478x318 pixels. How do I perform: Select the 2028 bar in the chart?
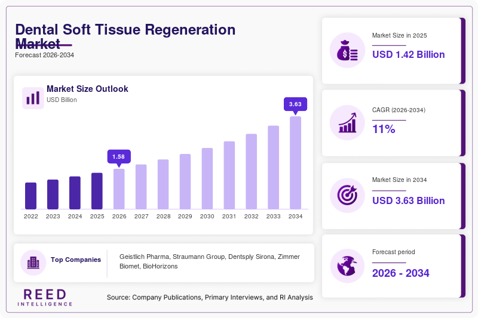(x=163, y=184)
